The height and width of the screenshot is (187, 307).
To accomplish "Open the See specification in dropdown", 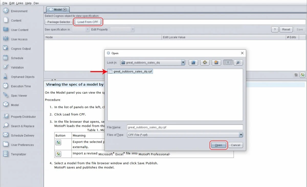I will click(81, 30).
